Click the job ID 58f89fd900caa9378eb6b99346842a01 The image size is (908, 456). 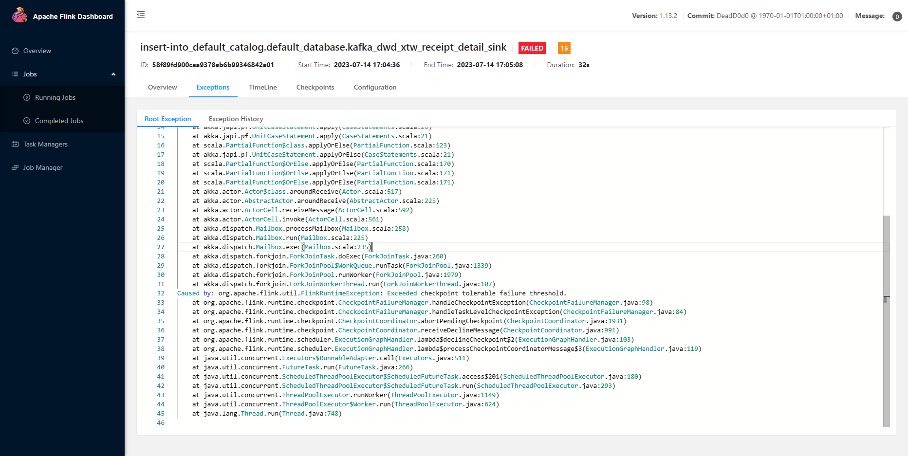click(x=213, y=65)
